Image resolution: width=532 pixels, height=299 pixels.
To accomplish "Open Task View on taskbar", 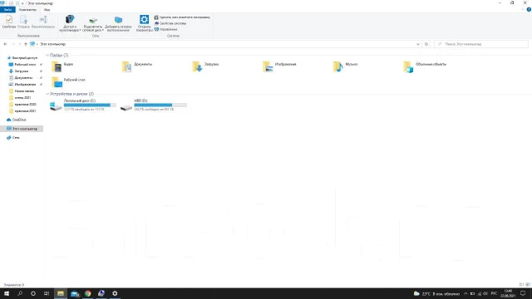I will [47, 293].
